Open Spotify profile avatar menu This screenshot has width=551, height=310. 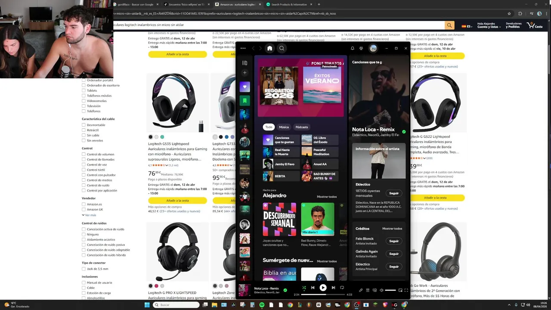pyautogui.click(x=373, y=48)
